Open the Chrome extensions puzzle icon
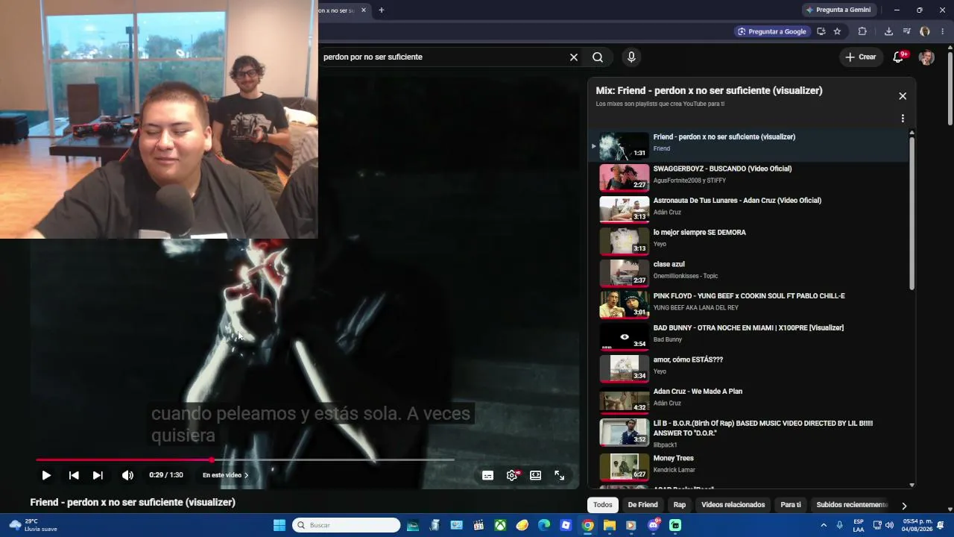Screen dimensions: 954x537 [862, 31]
